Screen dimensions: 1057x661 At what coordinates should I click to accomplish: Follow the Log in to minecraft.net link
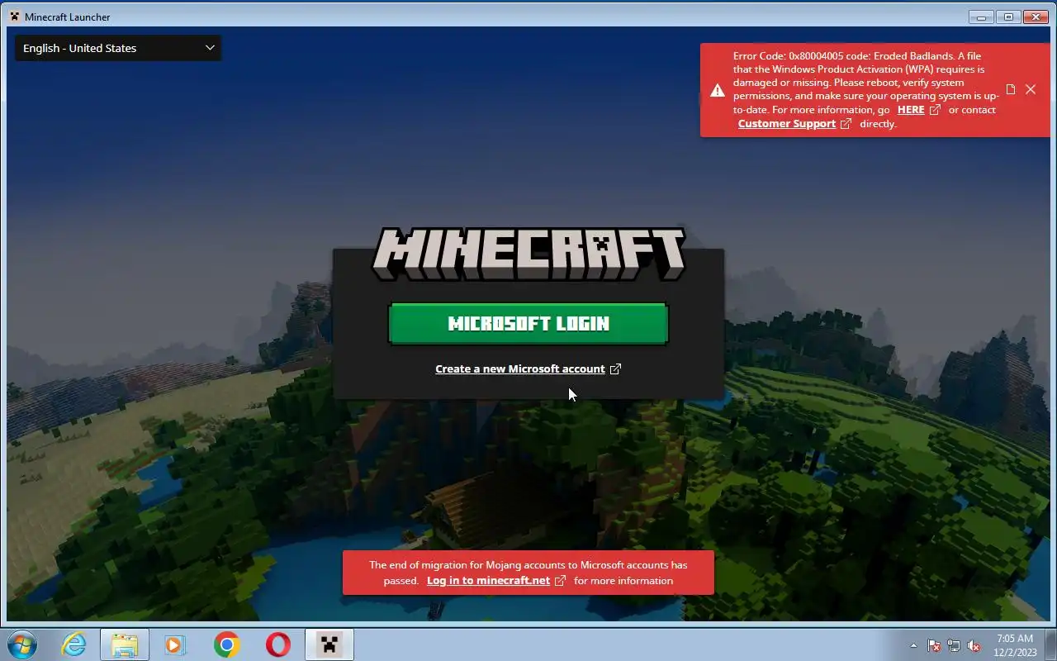tap(488, 580)
